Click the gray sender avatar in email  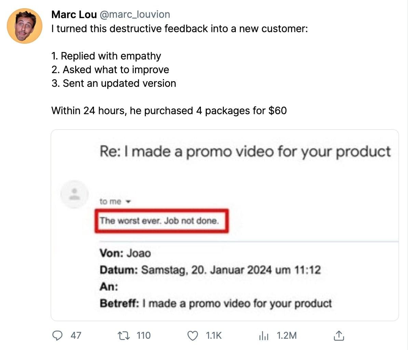(74, 194)
